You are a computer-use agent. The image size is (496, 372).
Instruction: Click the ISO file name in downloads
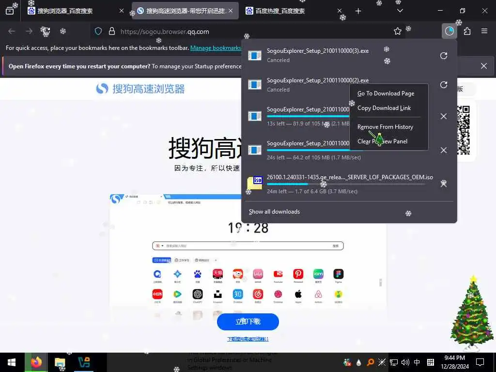coord(350,177)
